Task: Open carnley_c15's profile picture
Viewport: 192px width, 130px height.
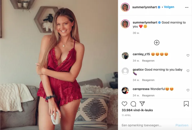Action: 125,56
